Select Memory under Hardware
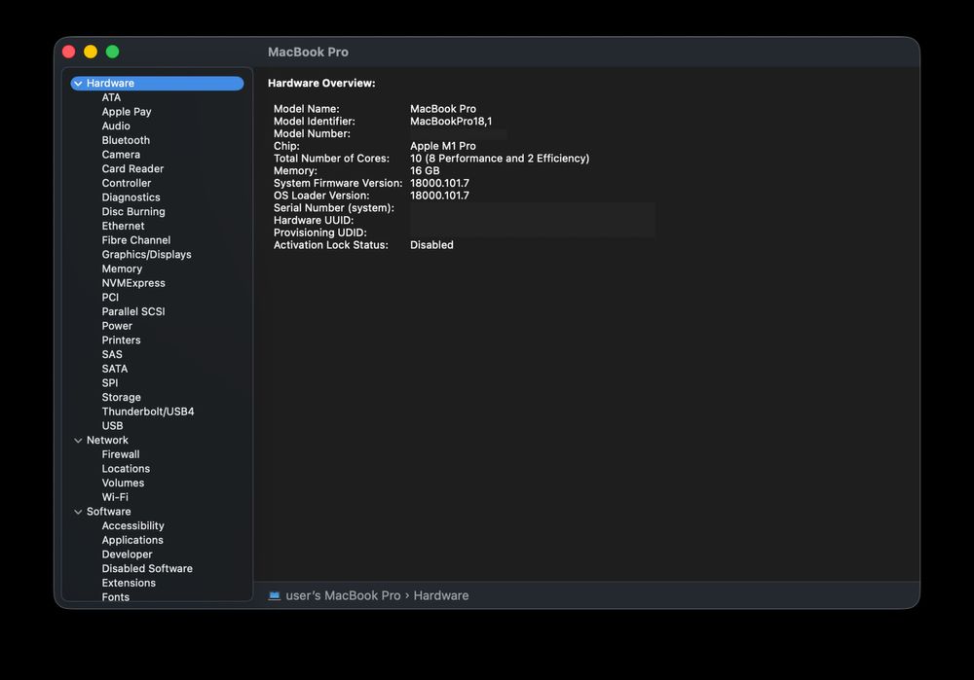 pyautogui.click(x=123, y=268)
